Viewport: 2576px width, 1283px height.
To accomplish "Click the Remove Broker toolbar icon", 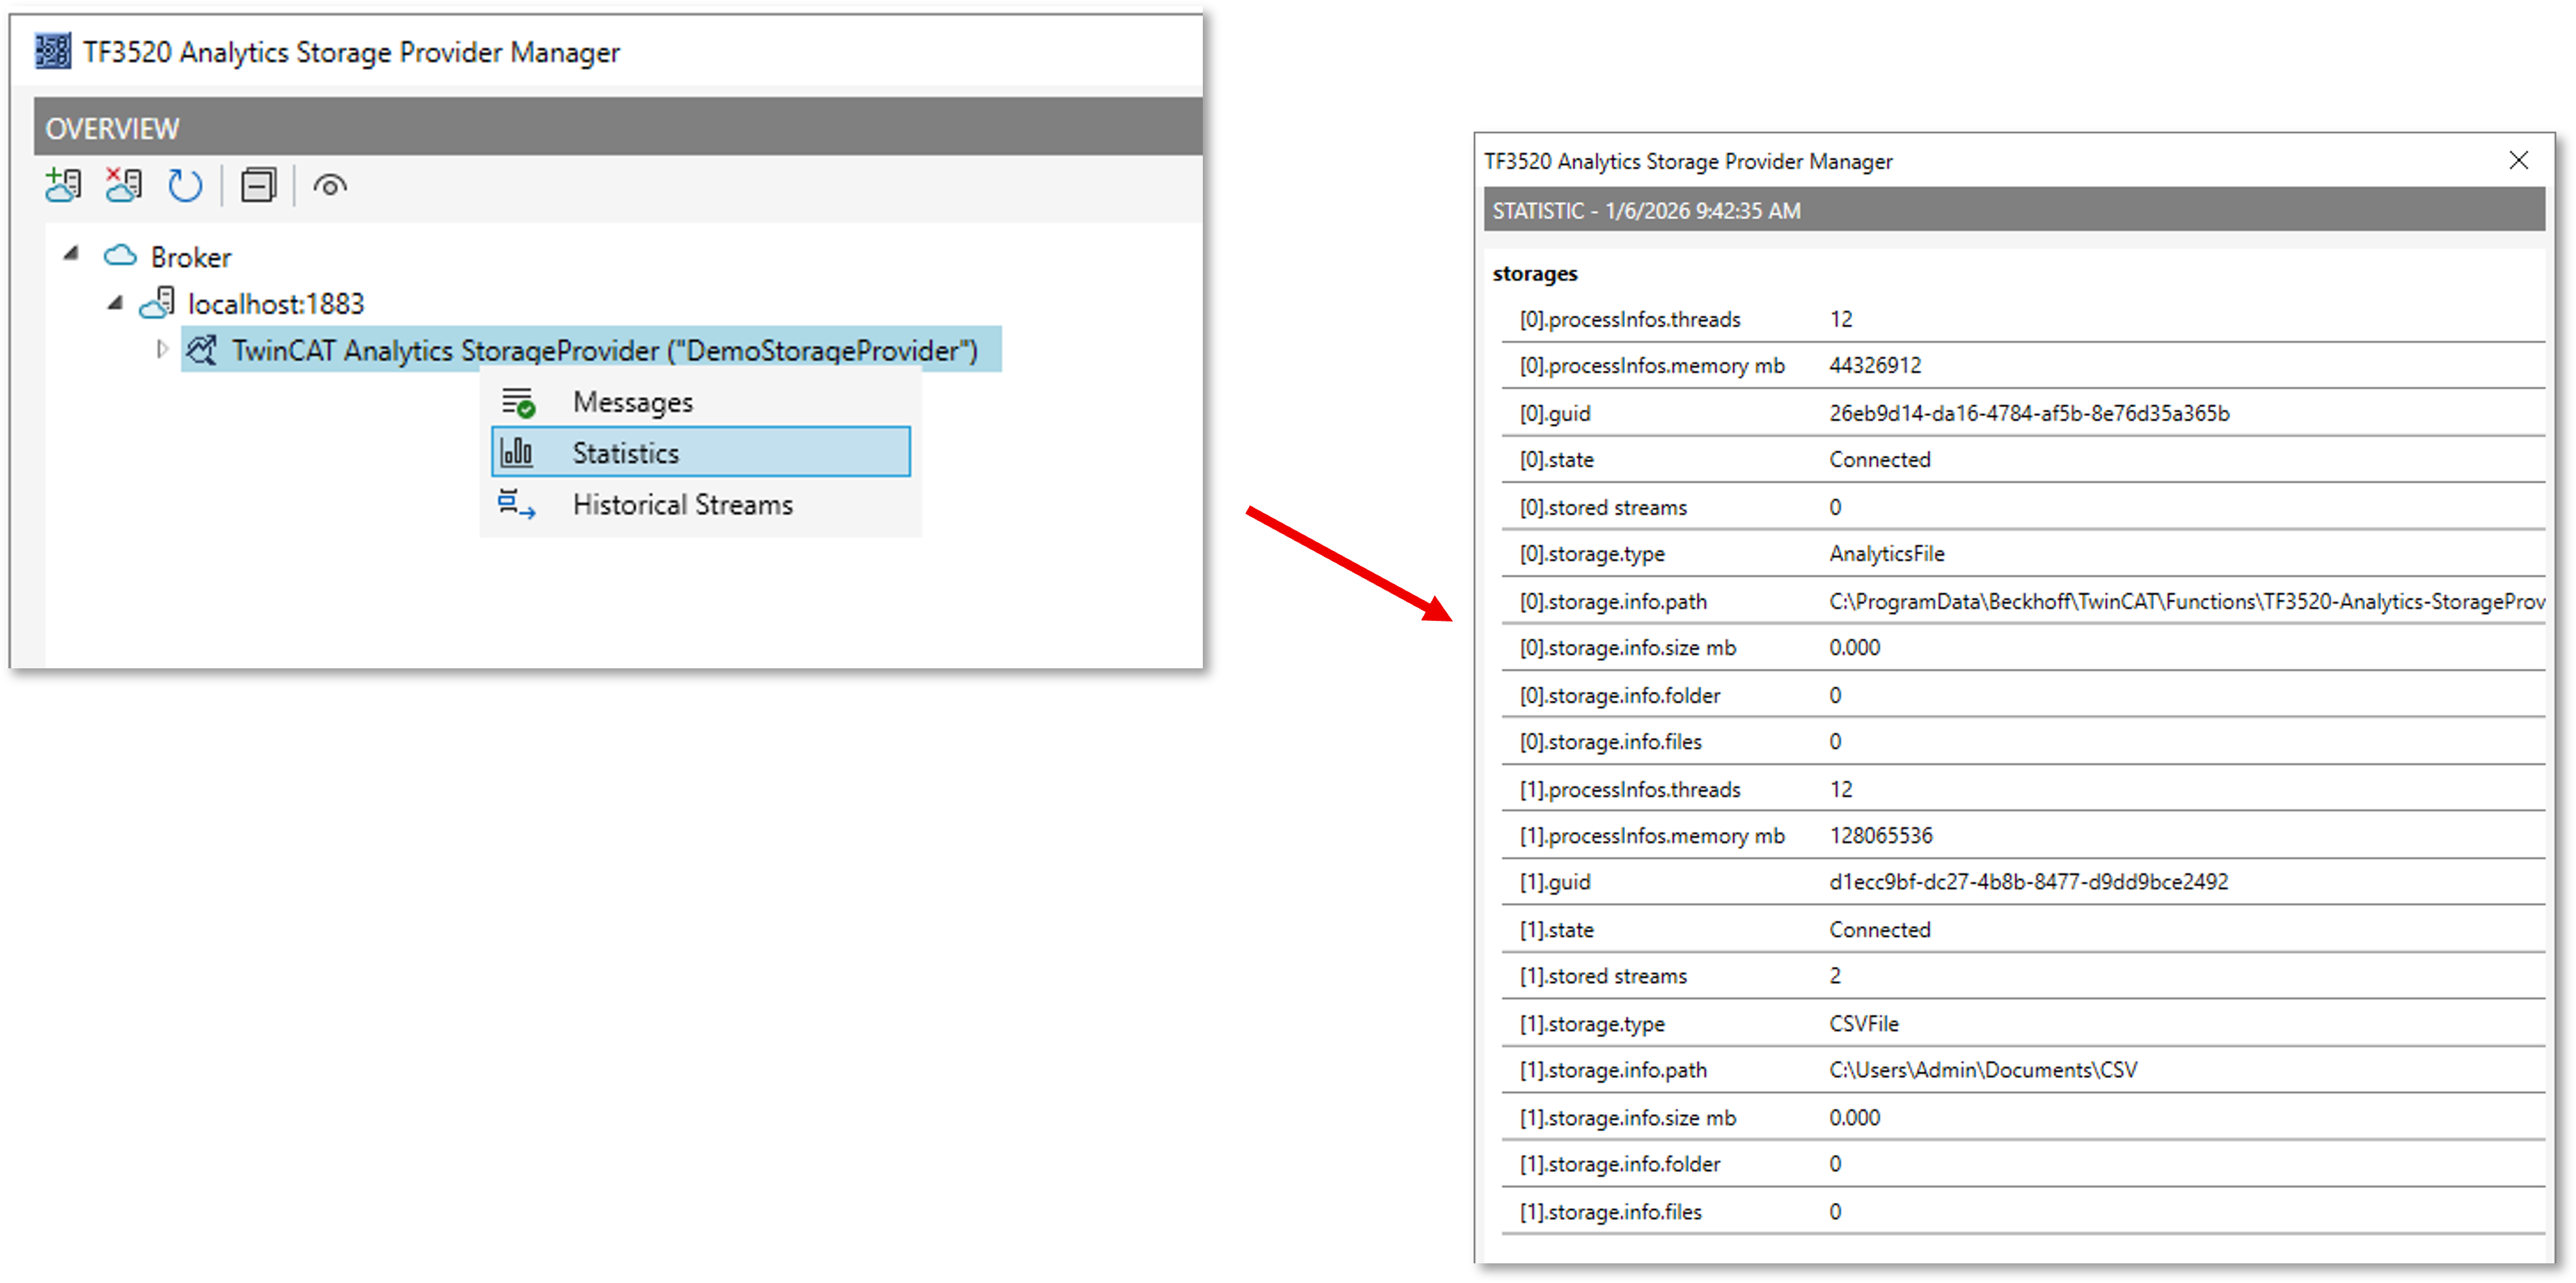I will pos(124,186).
